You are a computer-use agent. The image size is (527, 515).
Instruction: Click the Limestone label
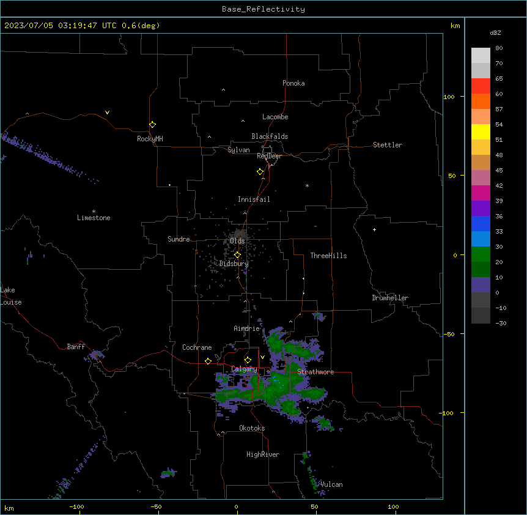(x=94, y=218)
